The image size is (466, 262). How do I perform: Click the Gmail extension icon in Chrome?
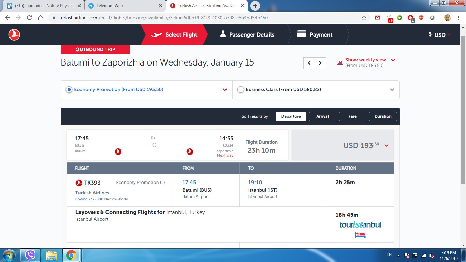point(378,18)
